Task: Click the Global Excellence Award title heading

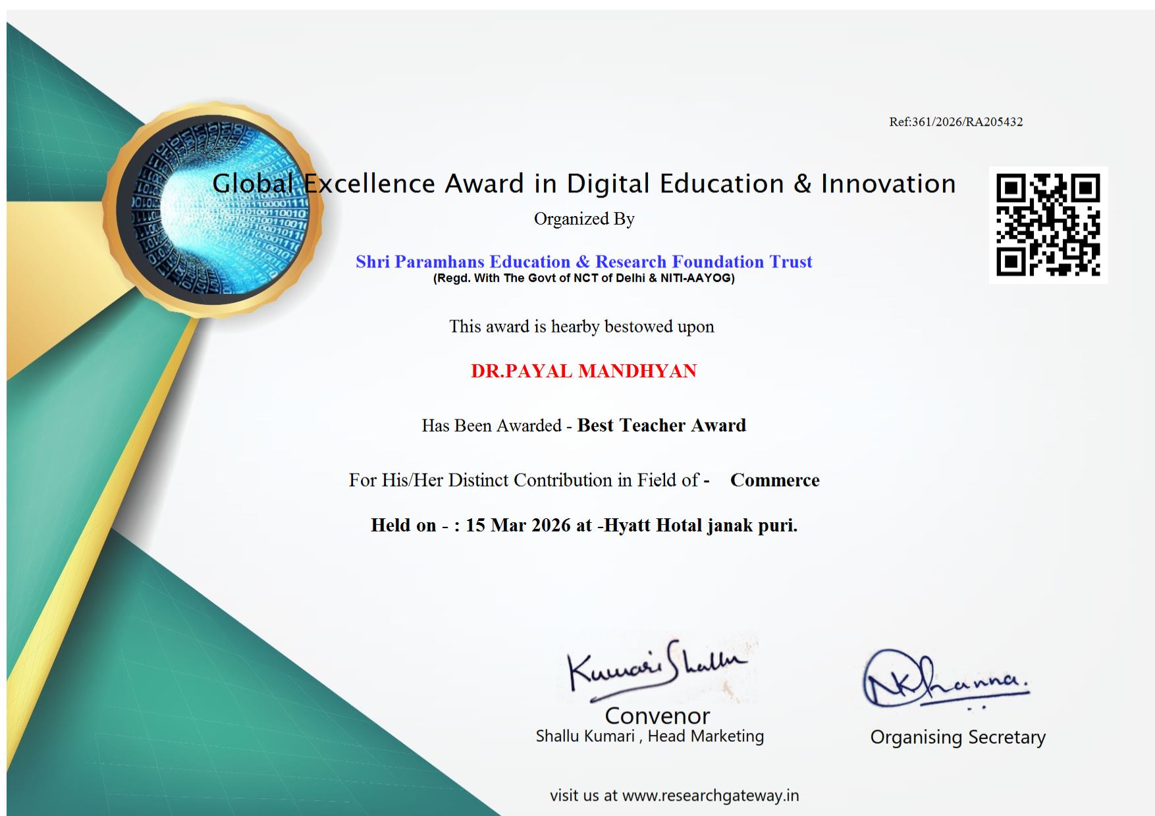Action: click(583, 184)
